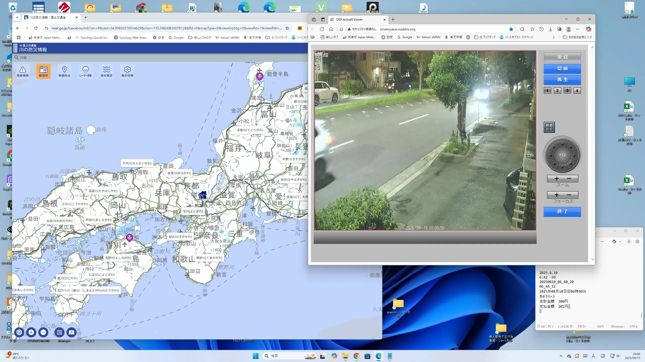This screenshot has height=362, width=645.
Task: Expand the Chrome tab search dropdown
Action: (x=17, y=17)
